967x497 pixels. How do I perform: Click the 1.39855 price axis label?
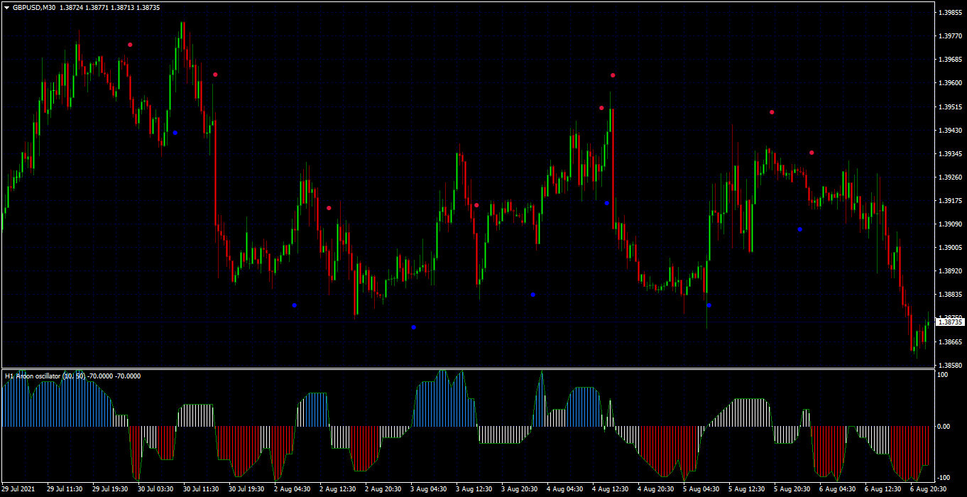950,13
